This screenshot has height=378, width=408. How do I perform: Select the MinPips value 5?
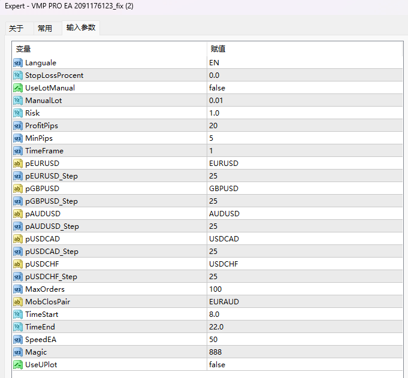coord(211,138)
